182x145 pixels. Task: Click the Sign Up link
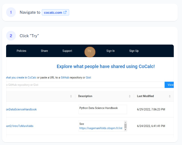pyautogui.click(x=134, y=51)
